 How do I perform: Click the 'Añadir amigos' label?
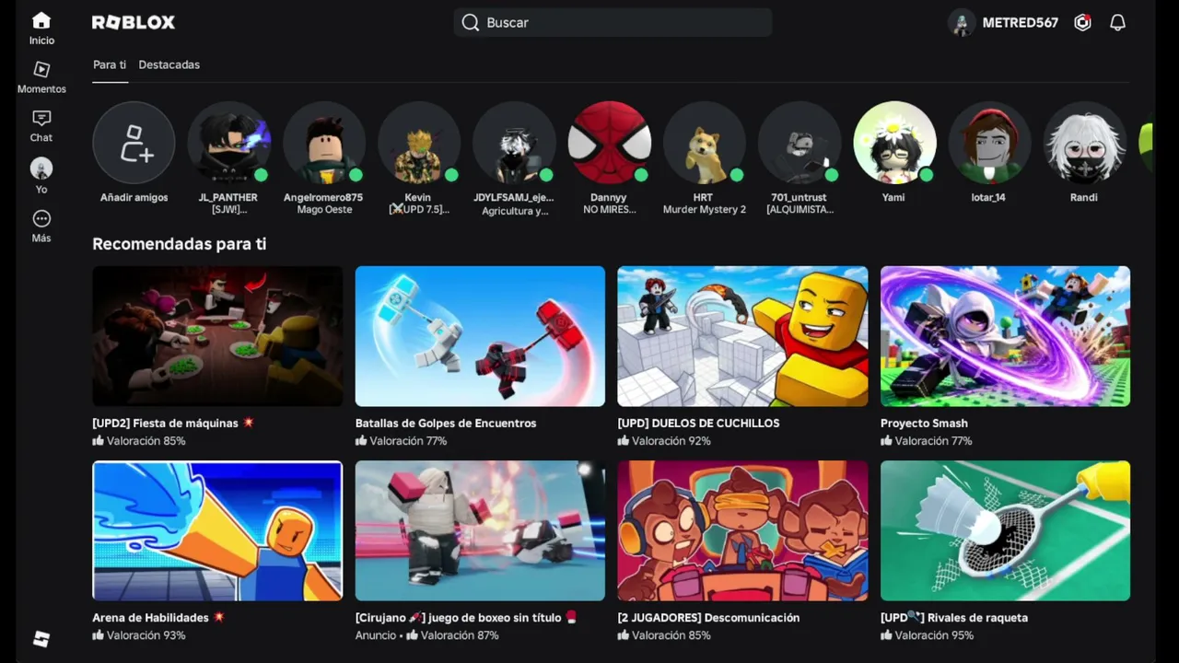pos(134,197)
